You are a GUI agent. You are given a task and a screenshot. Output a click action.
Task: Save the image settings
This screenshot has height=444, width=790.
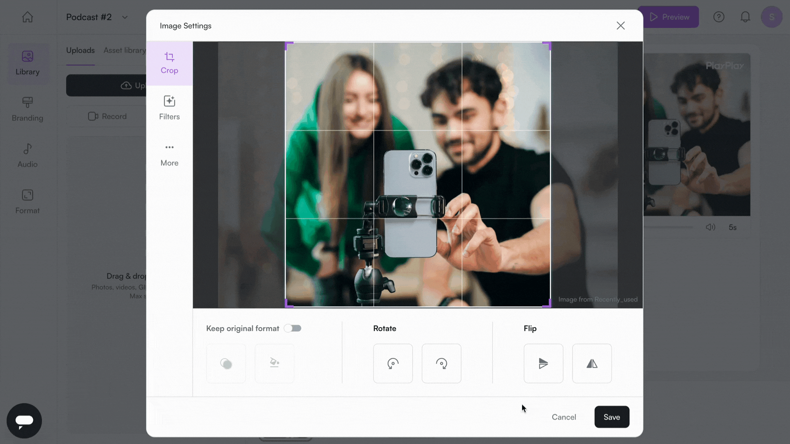click(x=612, y=417)
